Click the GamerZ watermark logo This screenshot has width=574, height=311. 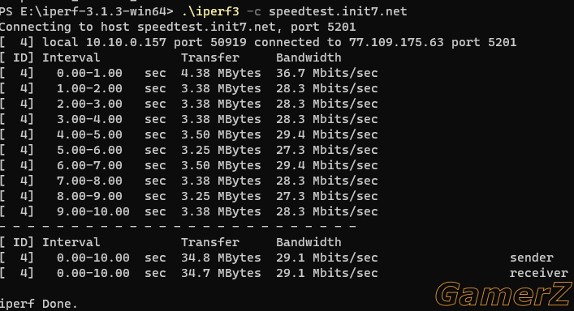[x=504, y=294]
